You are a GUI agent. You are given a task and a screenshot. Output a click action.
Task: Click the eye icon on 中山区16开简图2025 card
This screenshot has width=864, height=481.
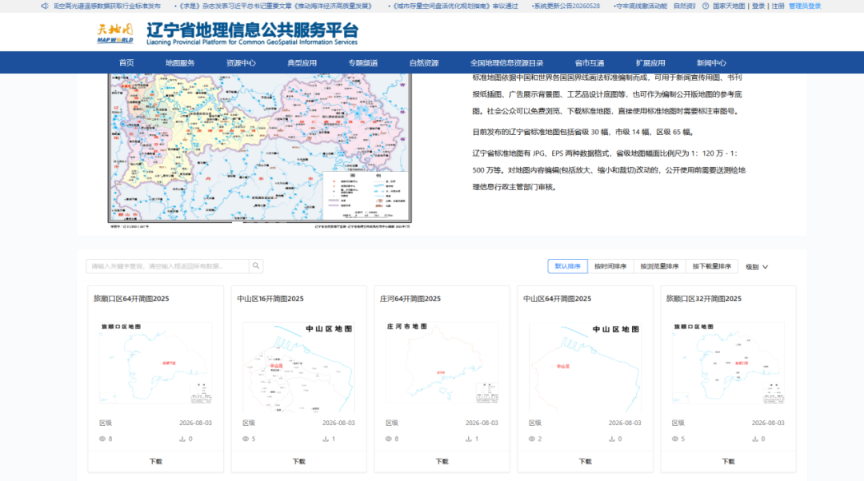coord(246,439)
